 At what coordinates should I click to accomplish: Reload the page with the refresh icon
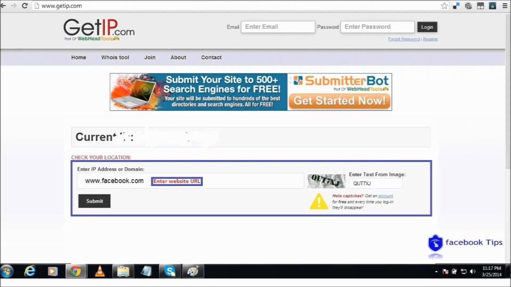[24, 6]
